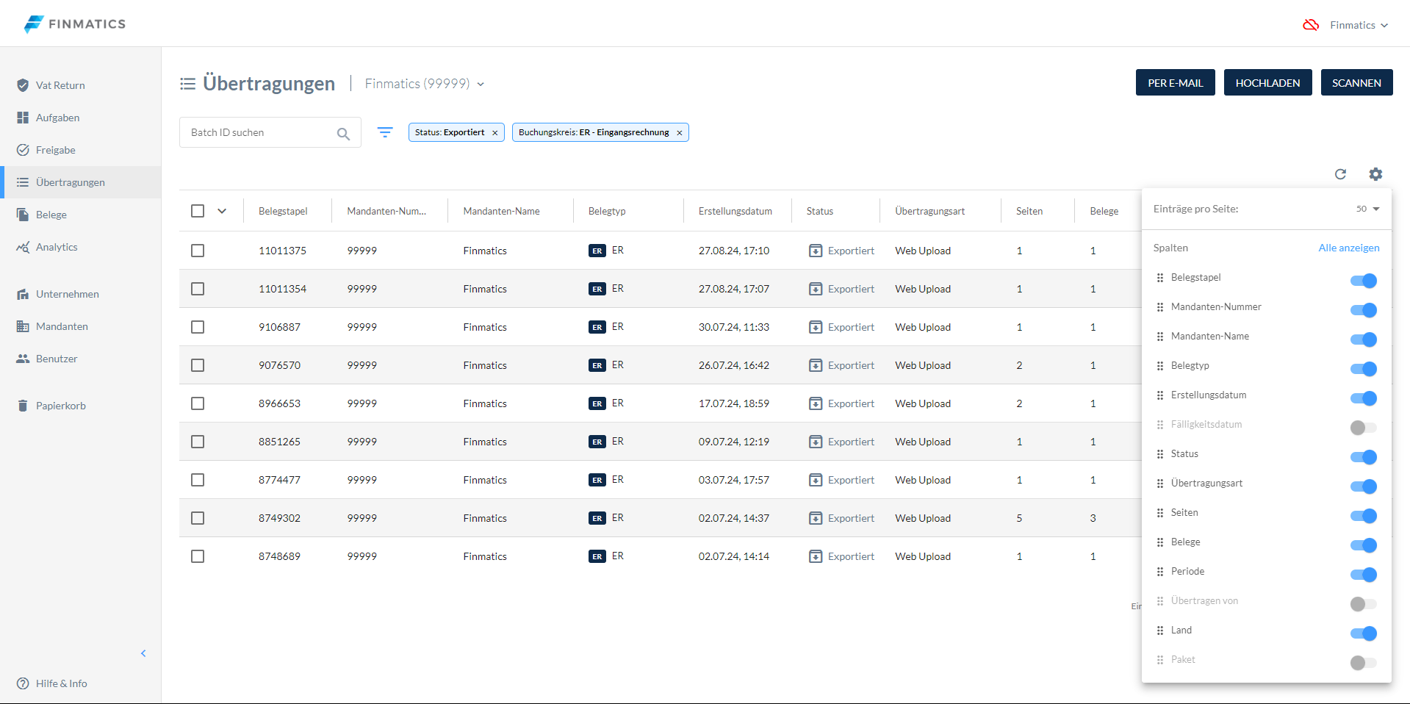Image resolution: width=1410 pixels, height=704 pixels.
Task: Remove the Status: Exportiert filter chip
Action: tap(495, 133)
